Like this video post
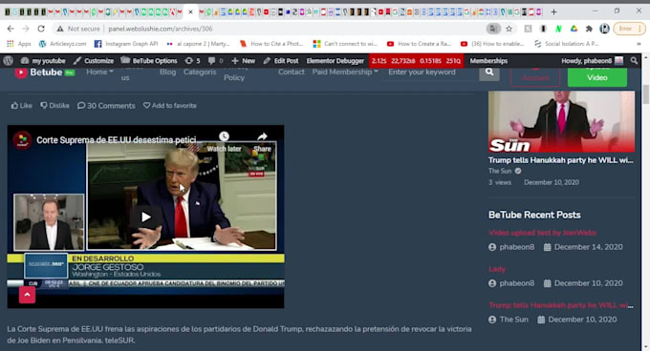 22,106
